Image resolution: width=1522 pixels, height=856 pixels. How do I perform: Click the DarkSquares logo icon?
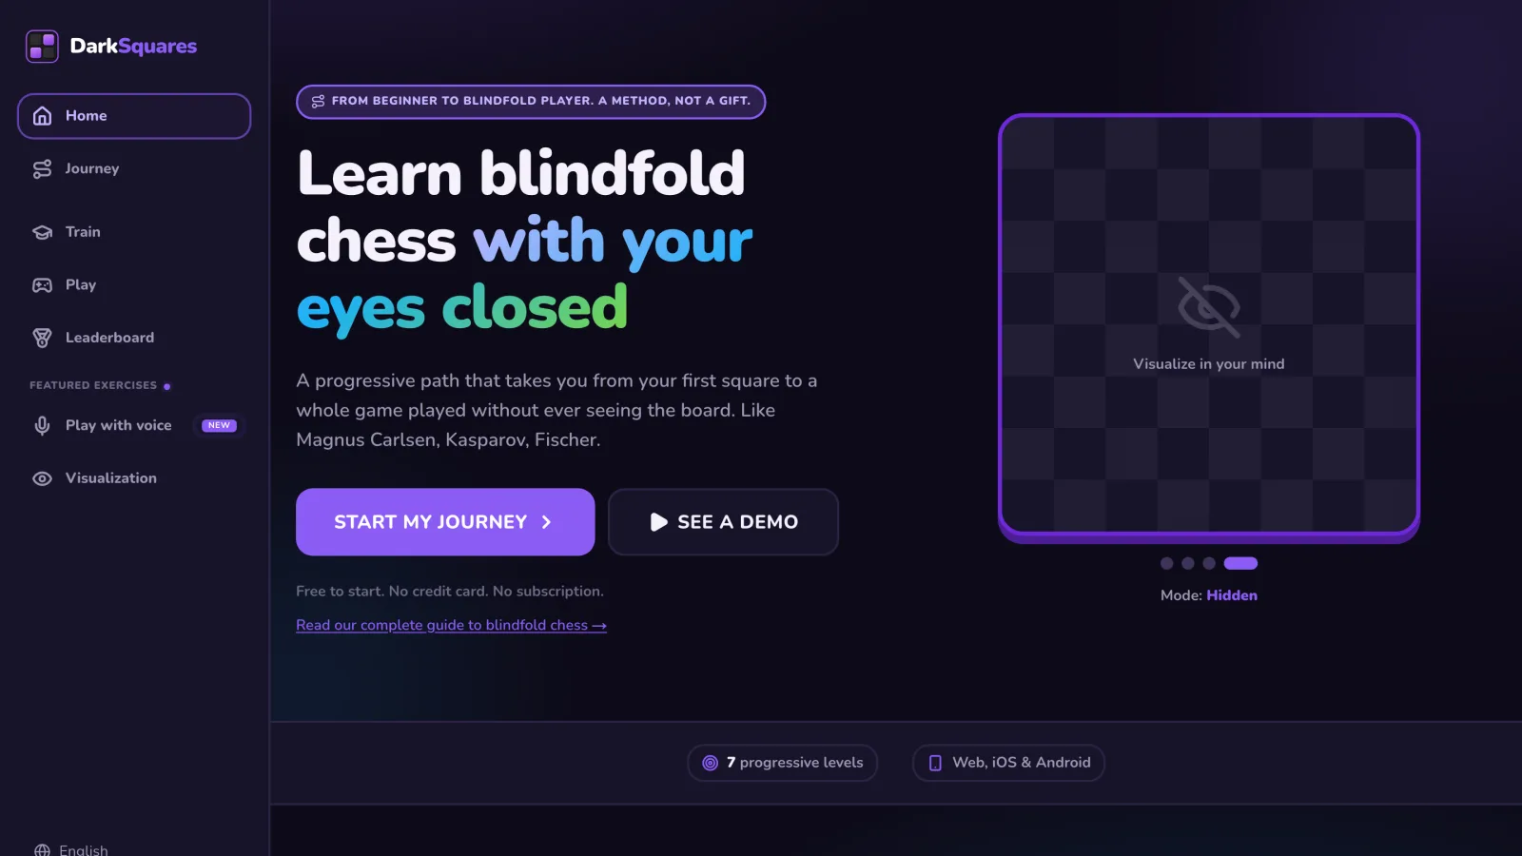click(42, 46)
